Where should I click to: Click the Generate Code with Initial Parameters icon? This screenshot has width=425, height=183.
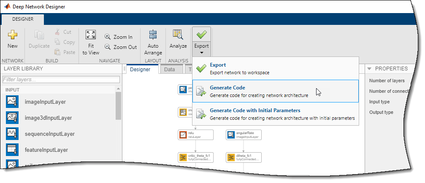pos(201,114)
